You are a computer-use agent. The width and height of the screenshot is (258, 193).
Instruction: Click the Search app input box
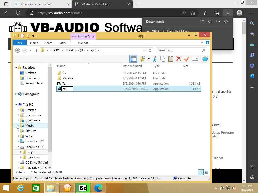click(x=179, y=50)
